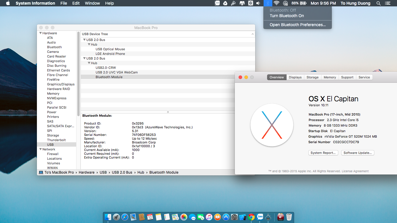Image resolution: width=397 pixels, height=223 pixels.
Task: Open Mail stamp icon in dock
Action: pyautogui.click(x=133, y=217)
